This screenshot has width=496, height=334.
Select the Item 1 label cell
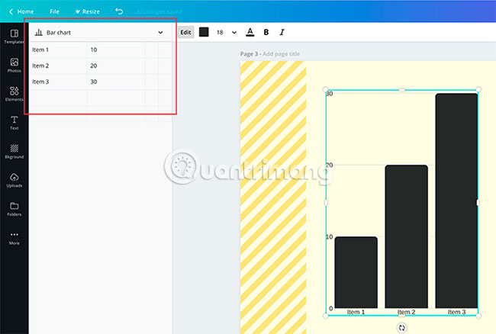pyautogui.click(x=59, y=50)
